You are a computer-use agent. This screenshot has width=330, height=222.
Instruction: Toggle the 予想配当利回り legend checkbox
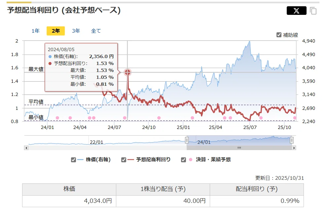click(124, 160)
